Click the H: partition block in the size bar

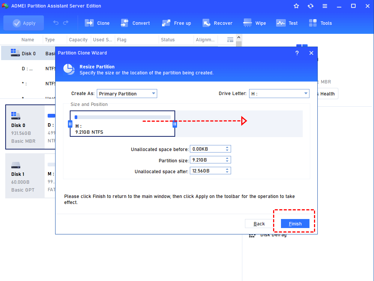click(x=122, y=124)
